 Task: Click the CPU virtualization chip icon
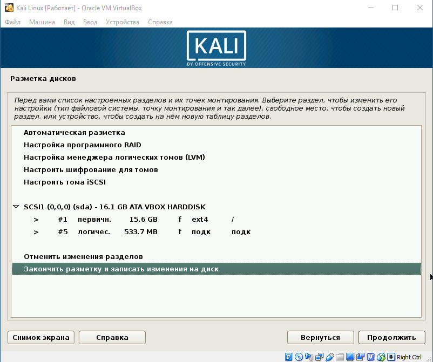click(370, 357)
